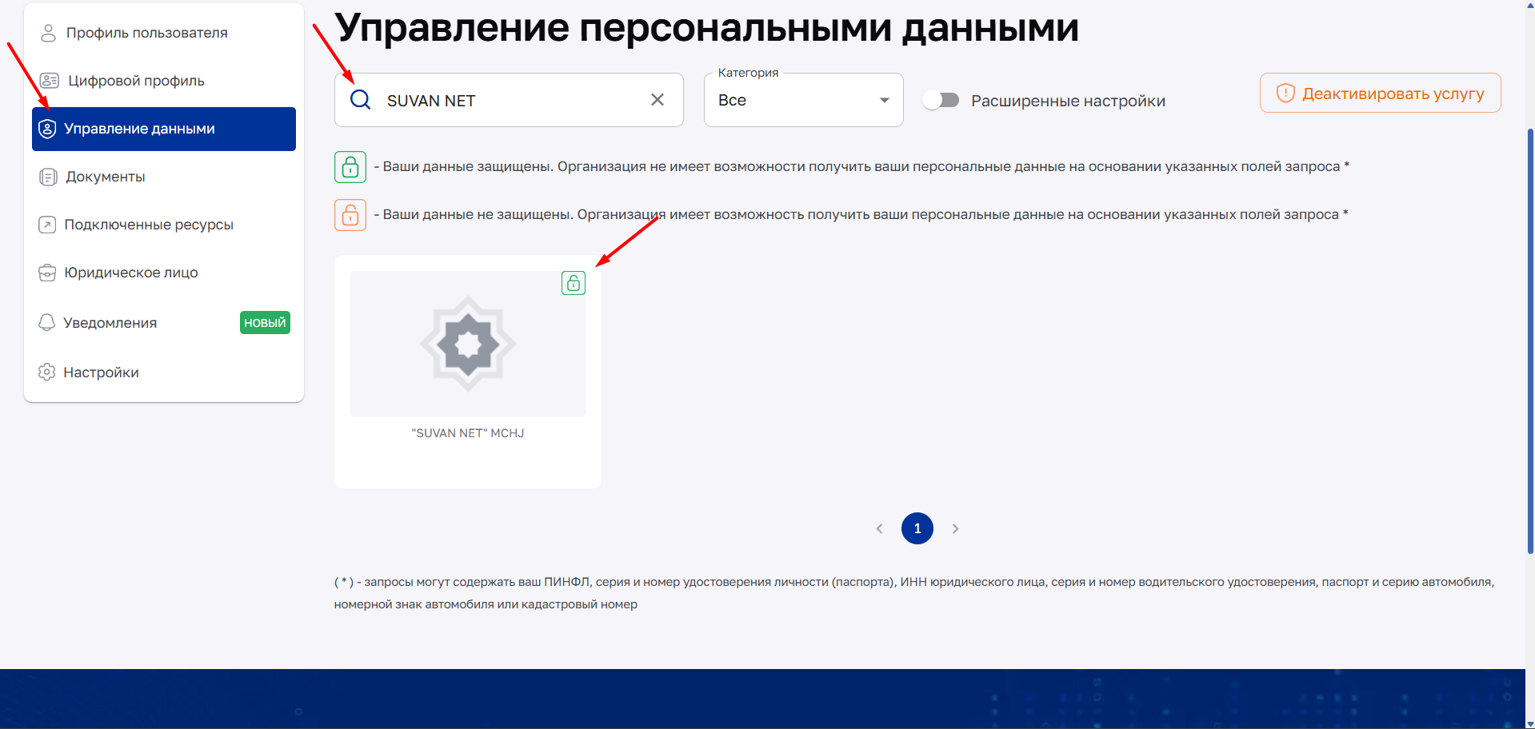Open Подключенные ресурсы menu item

(x=164, y=225)
